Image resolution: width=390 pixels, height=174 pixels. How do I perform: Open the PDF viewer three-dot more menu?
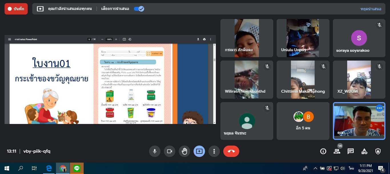(x=211, y=39)
